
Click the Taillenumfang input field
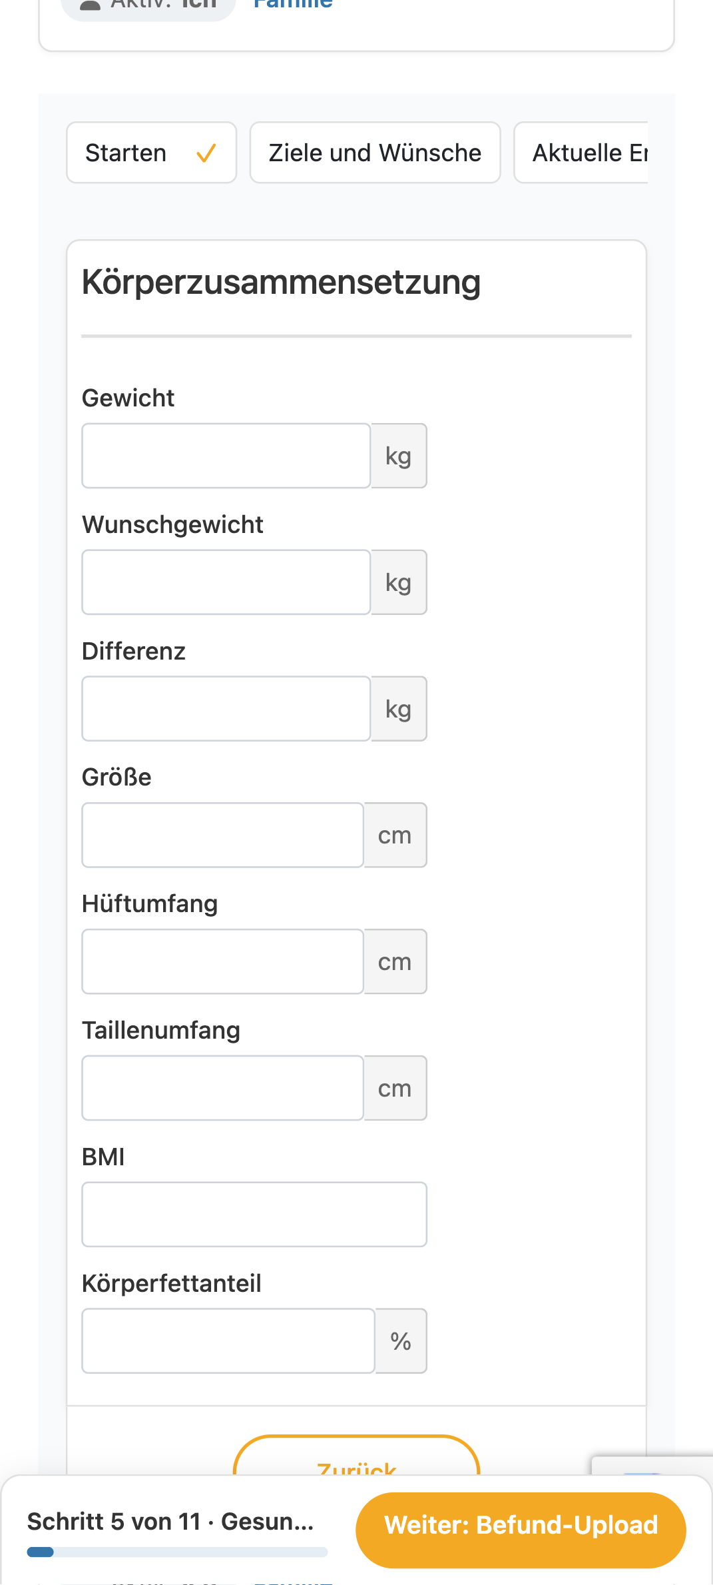click(x=223, y=1088)
